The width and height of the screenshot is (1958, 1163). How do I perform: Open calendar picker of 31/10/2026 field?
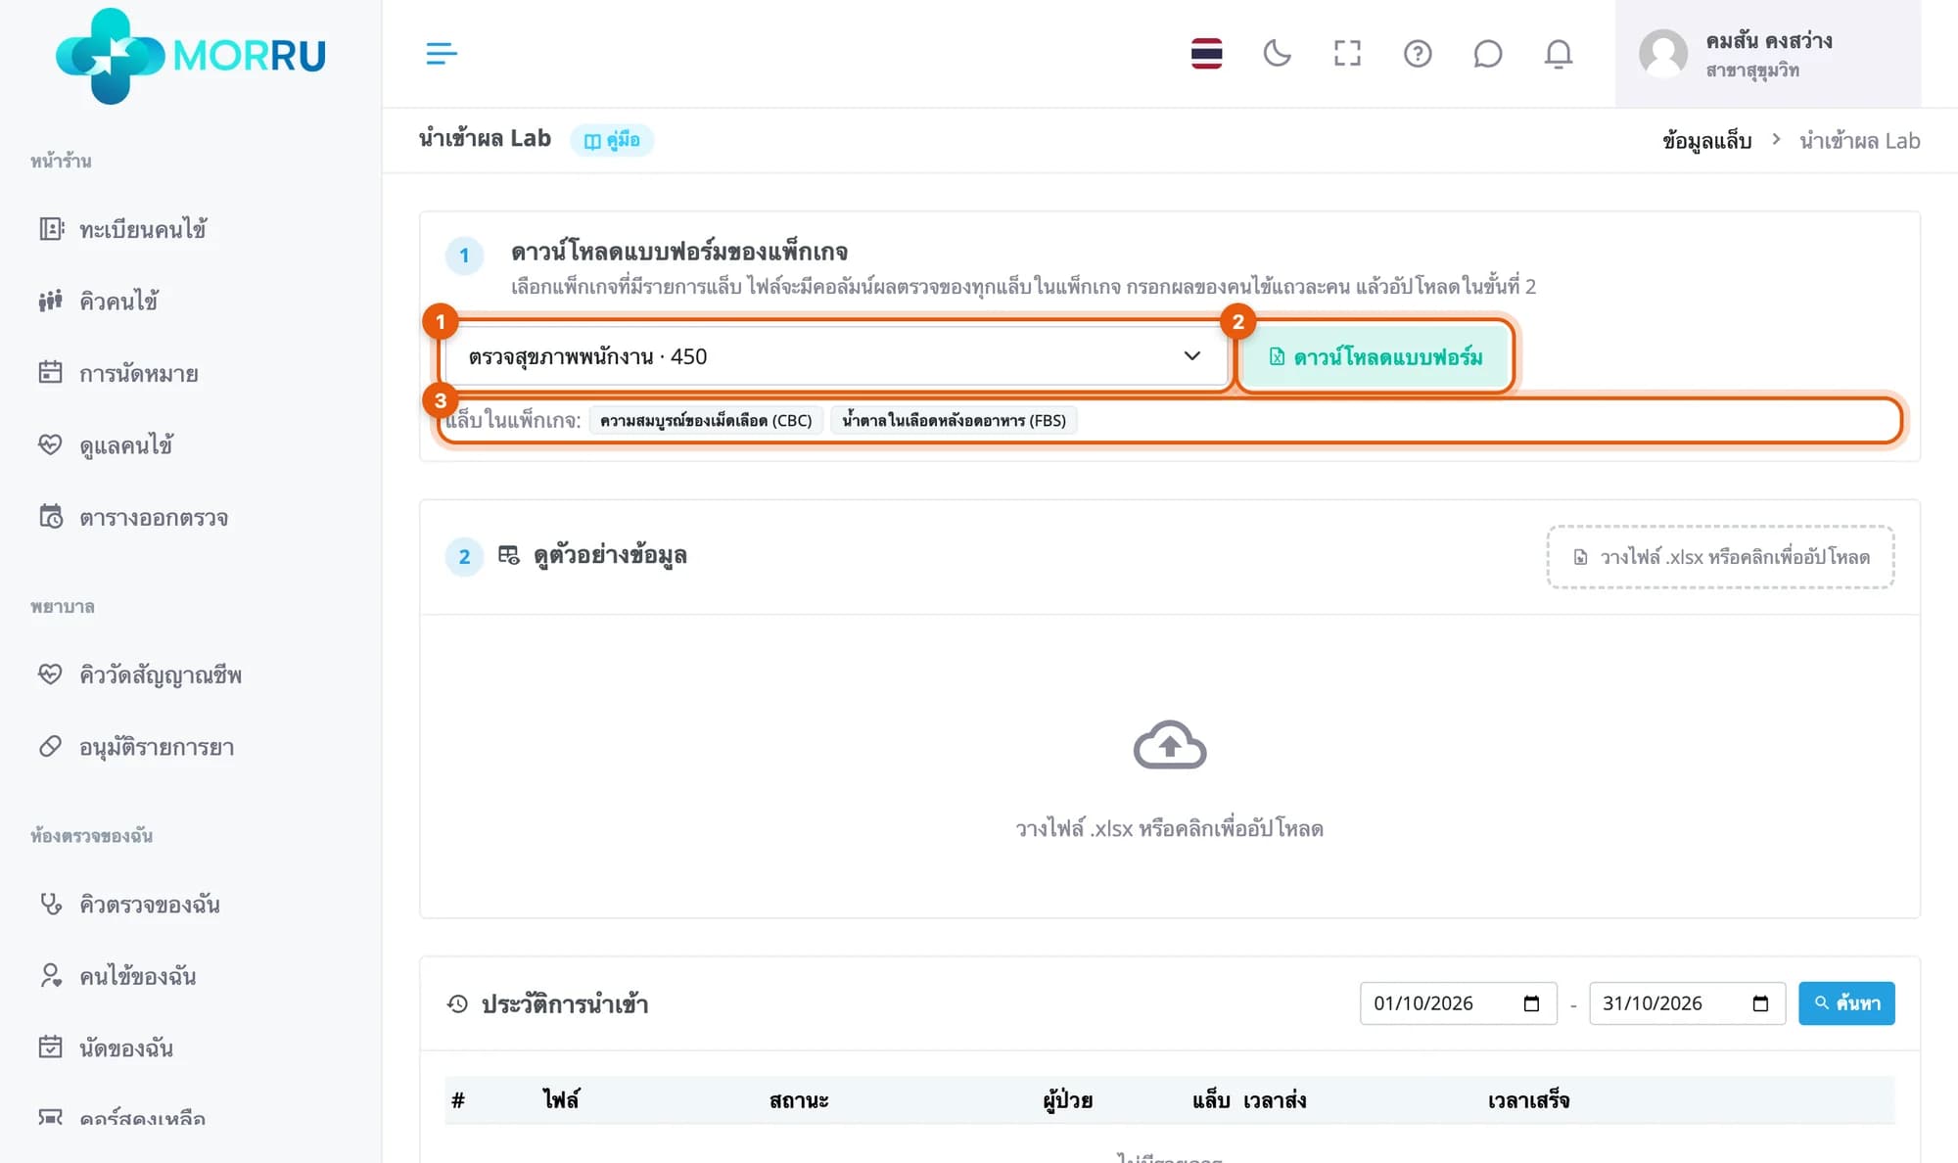click(x=1760, y=1003)
